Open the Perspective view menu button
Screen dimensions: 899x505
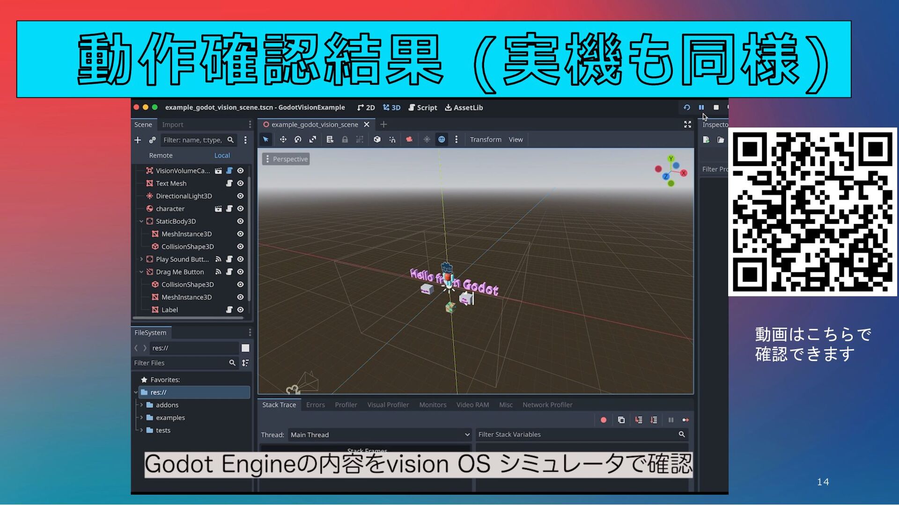[x=286, y=159]
